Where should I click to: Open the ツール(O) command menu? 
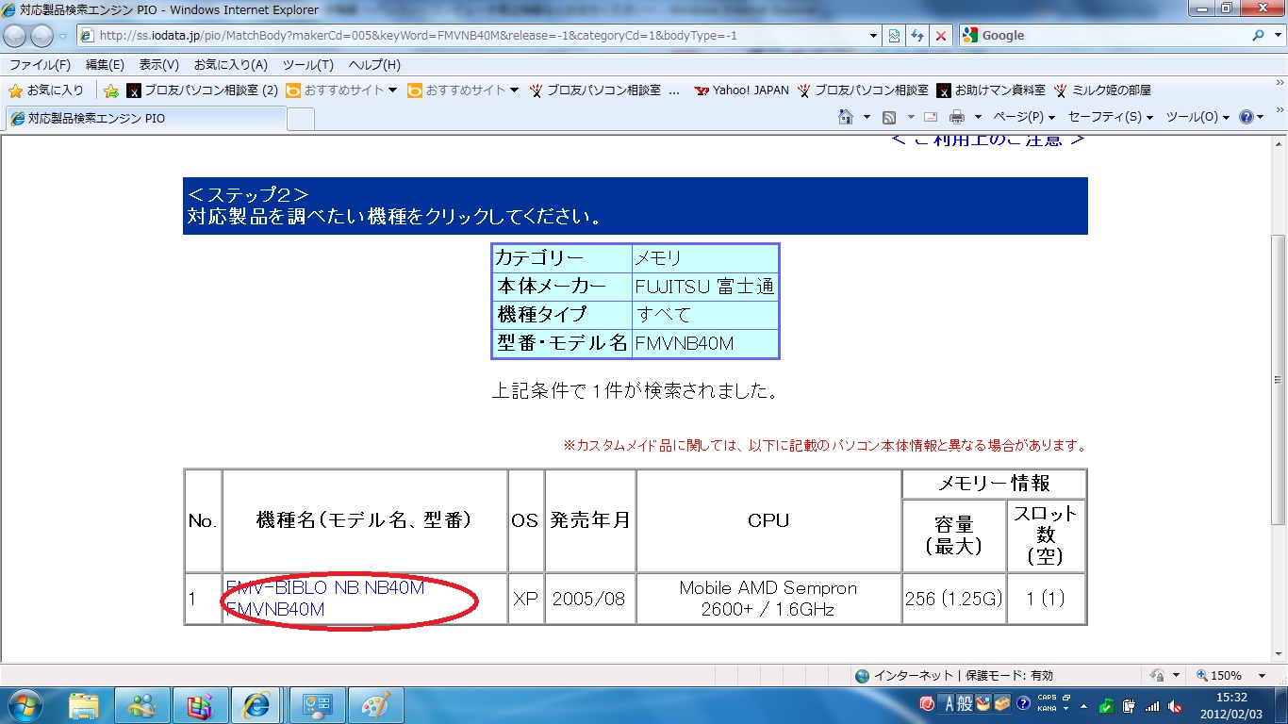1197,118
